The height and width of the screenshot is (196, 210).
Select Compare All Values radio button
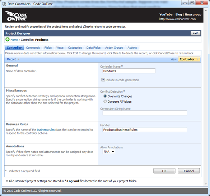tap(105, 102)
